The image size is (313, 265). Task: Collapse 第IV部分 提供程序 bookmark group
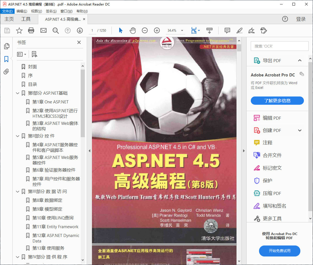18,257
